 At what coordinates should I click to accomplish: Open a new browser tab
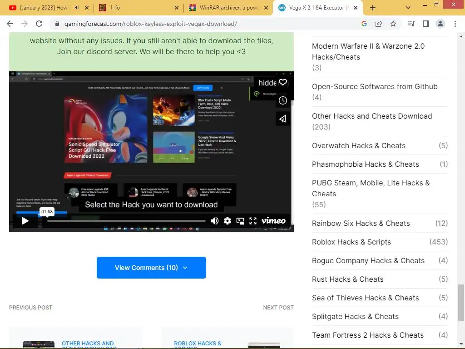373,8
